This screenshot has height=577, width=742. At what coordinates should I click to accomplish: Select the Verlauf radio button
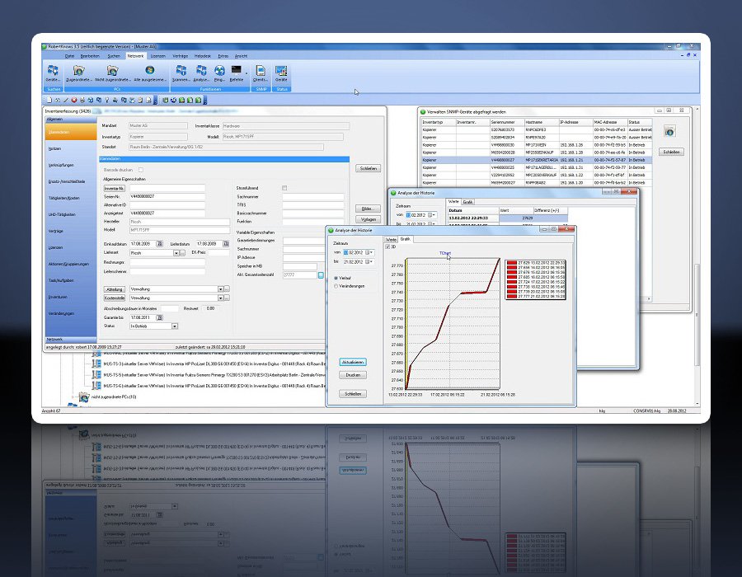tap(336, 278)
